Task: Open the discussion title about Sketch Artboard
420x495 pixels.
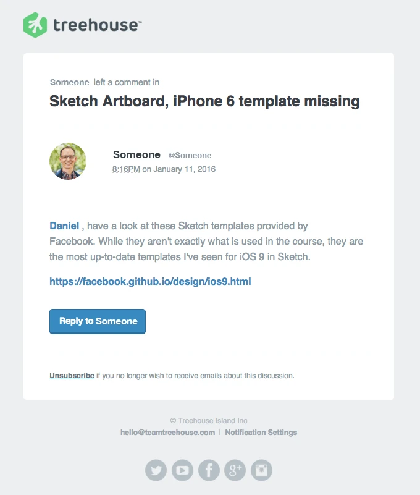Action: (204, 101)
